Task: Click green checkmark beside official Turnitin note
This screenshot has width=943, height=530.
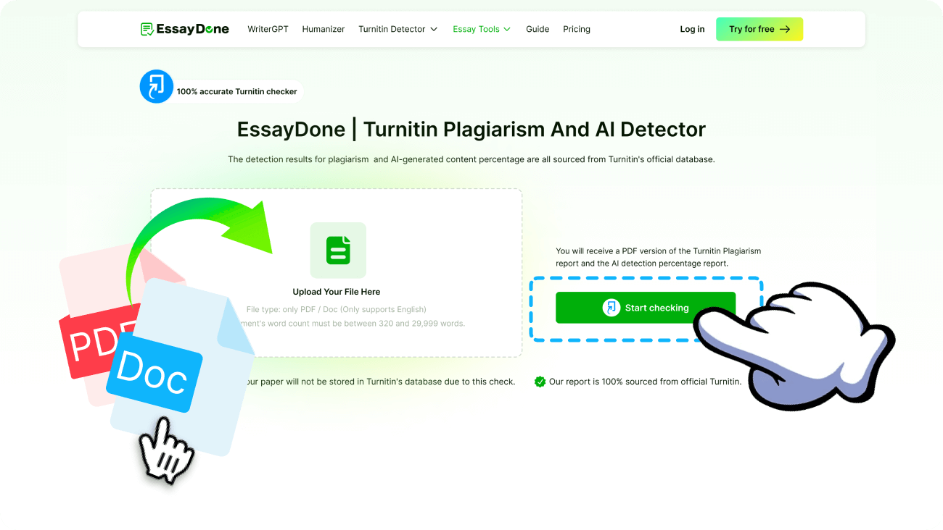Action: pyautogui.click(x=540, y=382)
